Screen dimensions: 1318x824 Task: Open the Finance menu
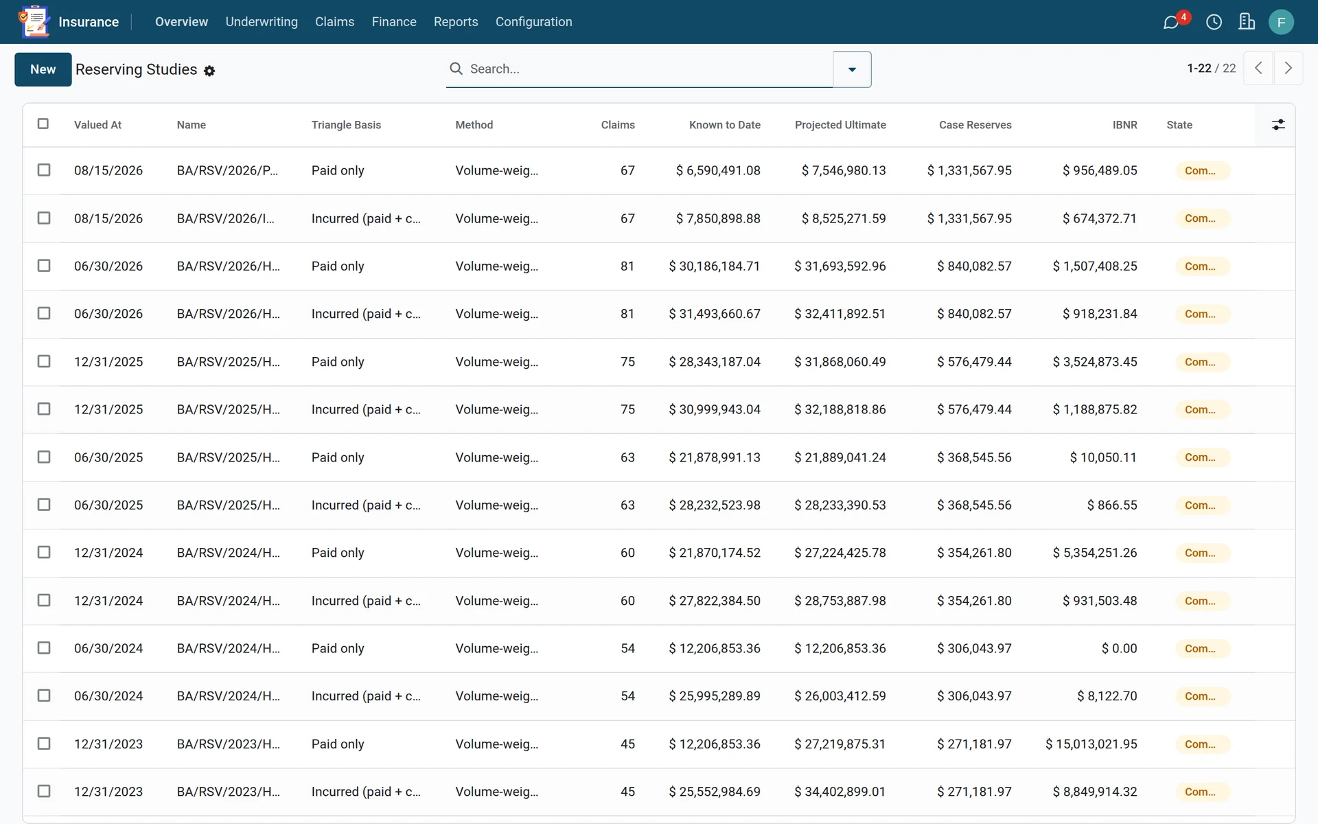point(394,22)
